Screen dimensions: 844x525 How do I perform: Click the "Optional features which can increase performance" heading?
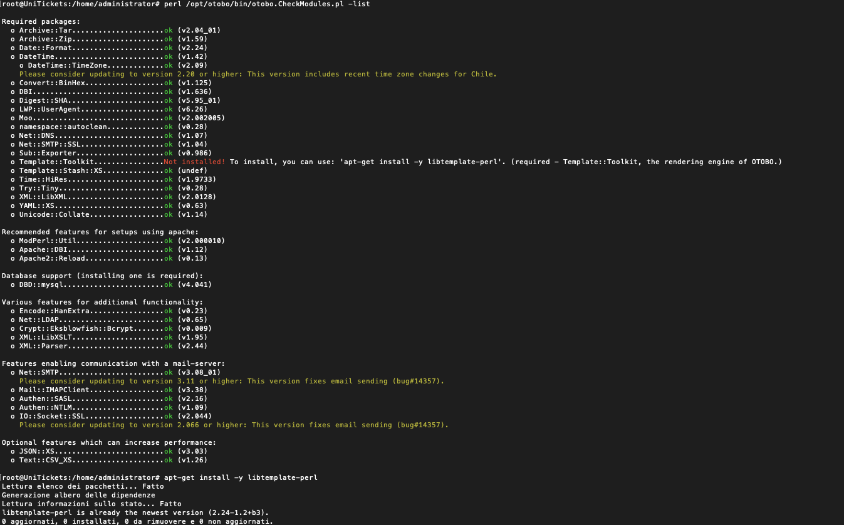pos(108,442)
